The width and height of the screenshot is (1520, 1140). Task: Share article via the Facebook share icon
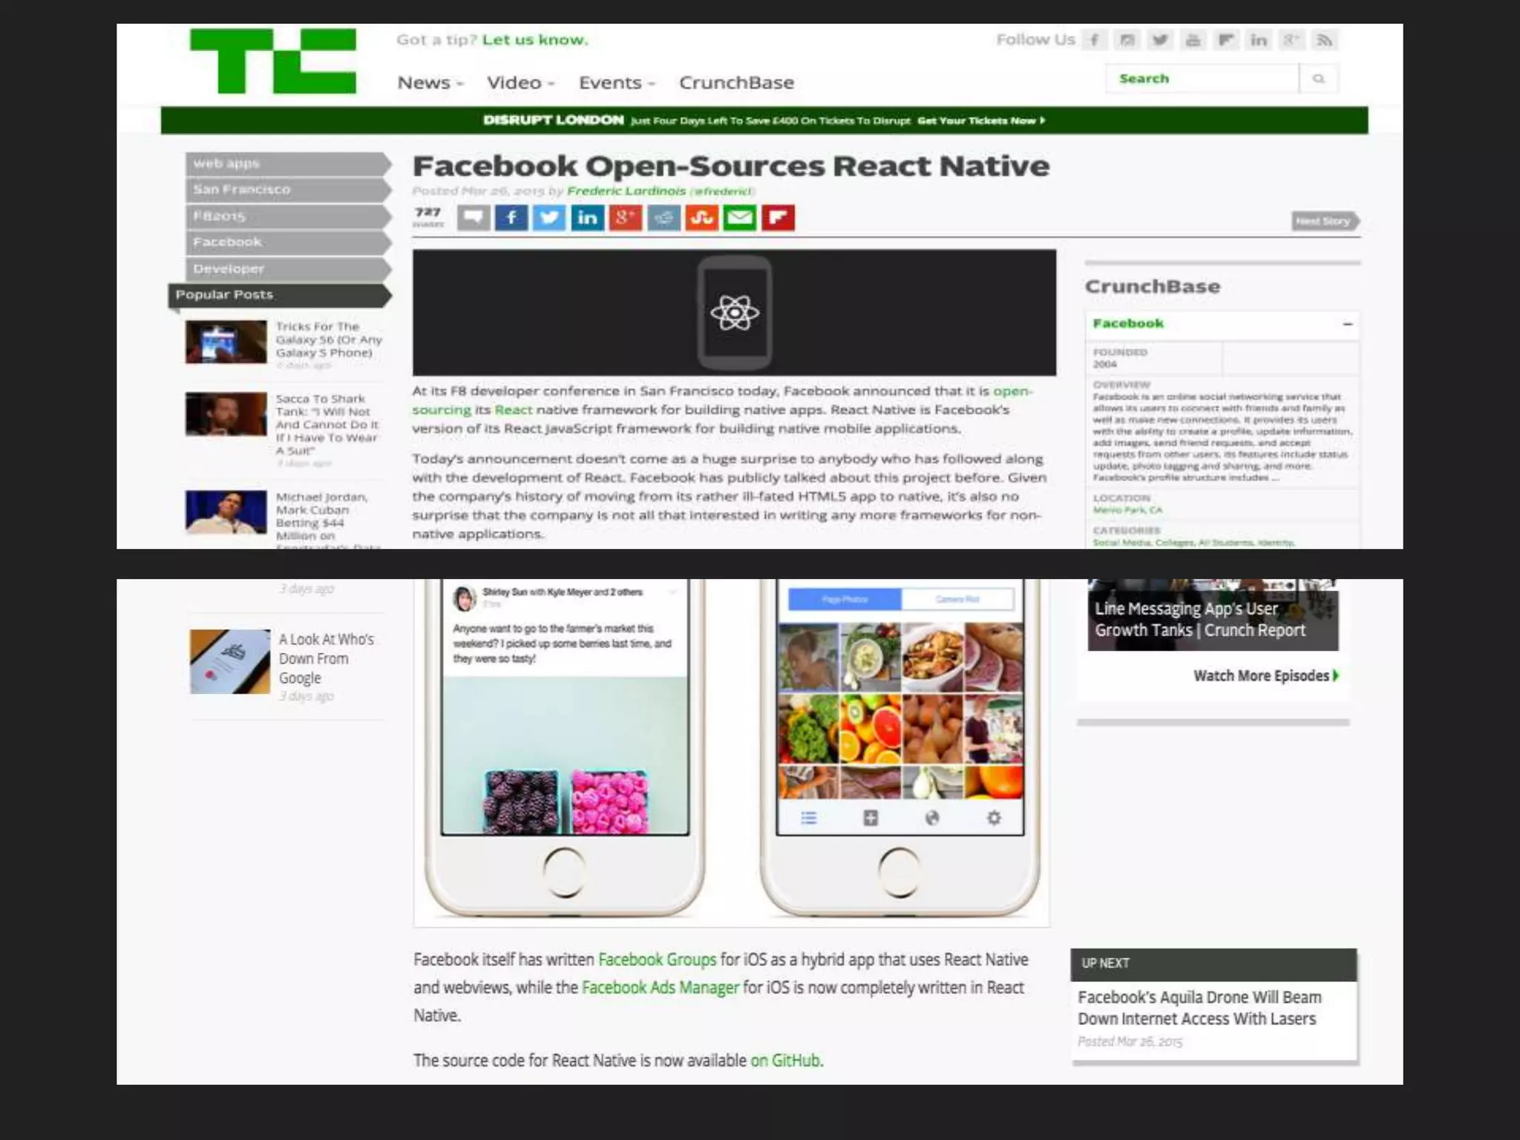pos(511,217)
